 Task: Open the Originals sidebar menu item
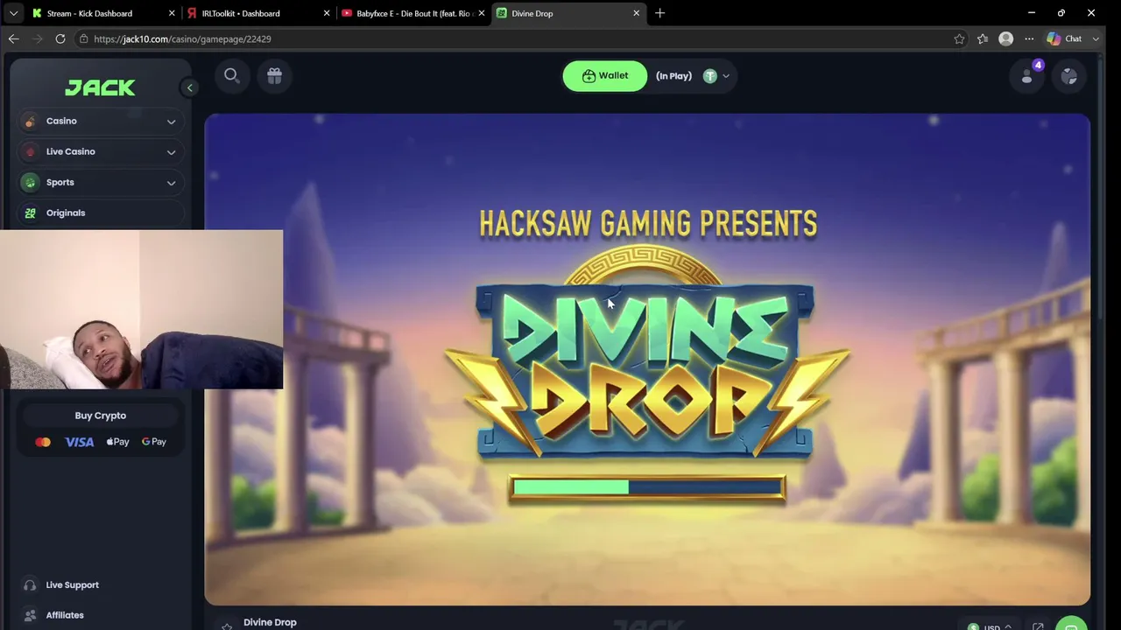point(100,213)
